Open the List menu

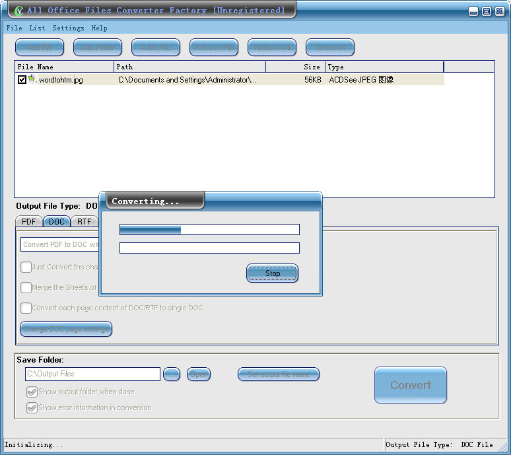click(37, 28)
